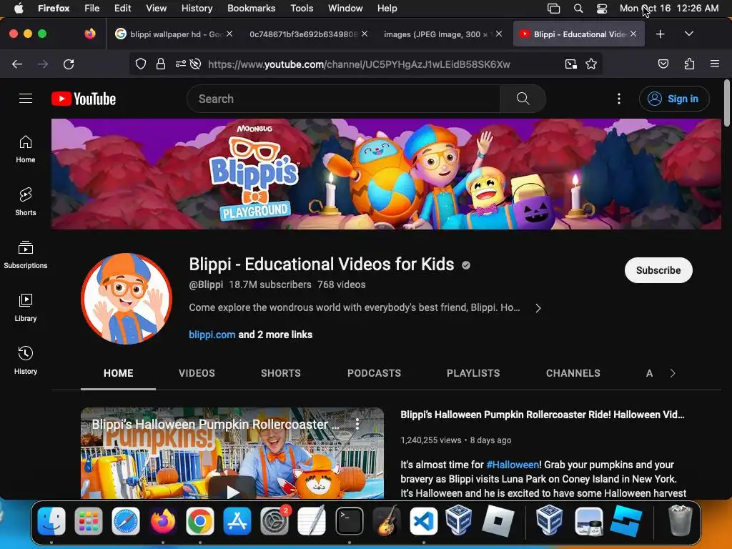Switch to the PODCASTS channel tab
This screenshot has width=732, height=549.
pyautogui.click(x=374, y=373)
